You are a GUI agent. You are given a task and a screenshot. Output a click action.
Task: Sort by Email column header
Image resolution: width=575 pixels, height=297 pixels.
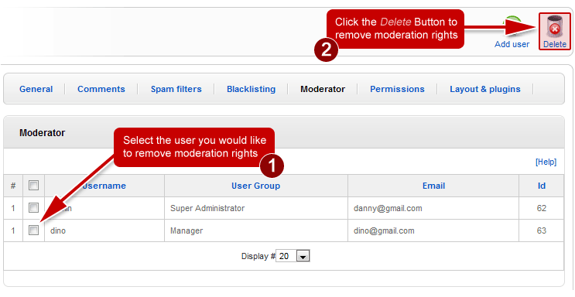[x=433, y=186]
